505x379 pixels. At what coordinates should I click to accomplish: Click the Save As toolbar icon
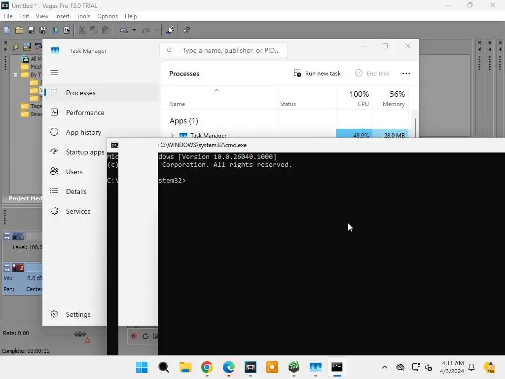(x=43, y=30)
